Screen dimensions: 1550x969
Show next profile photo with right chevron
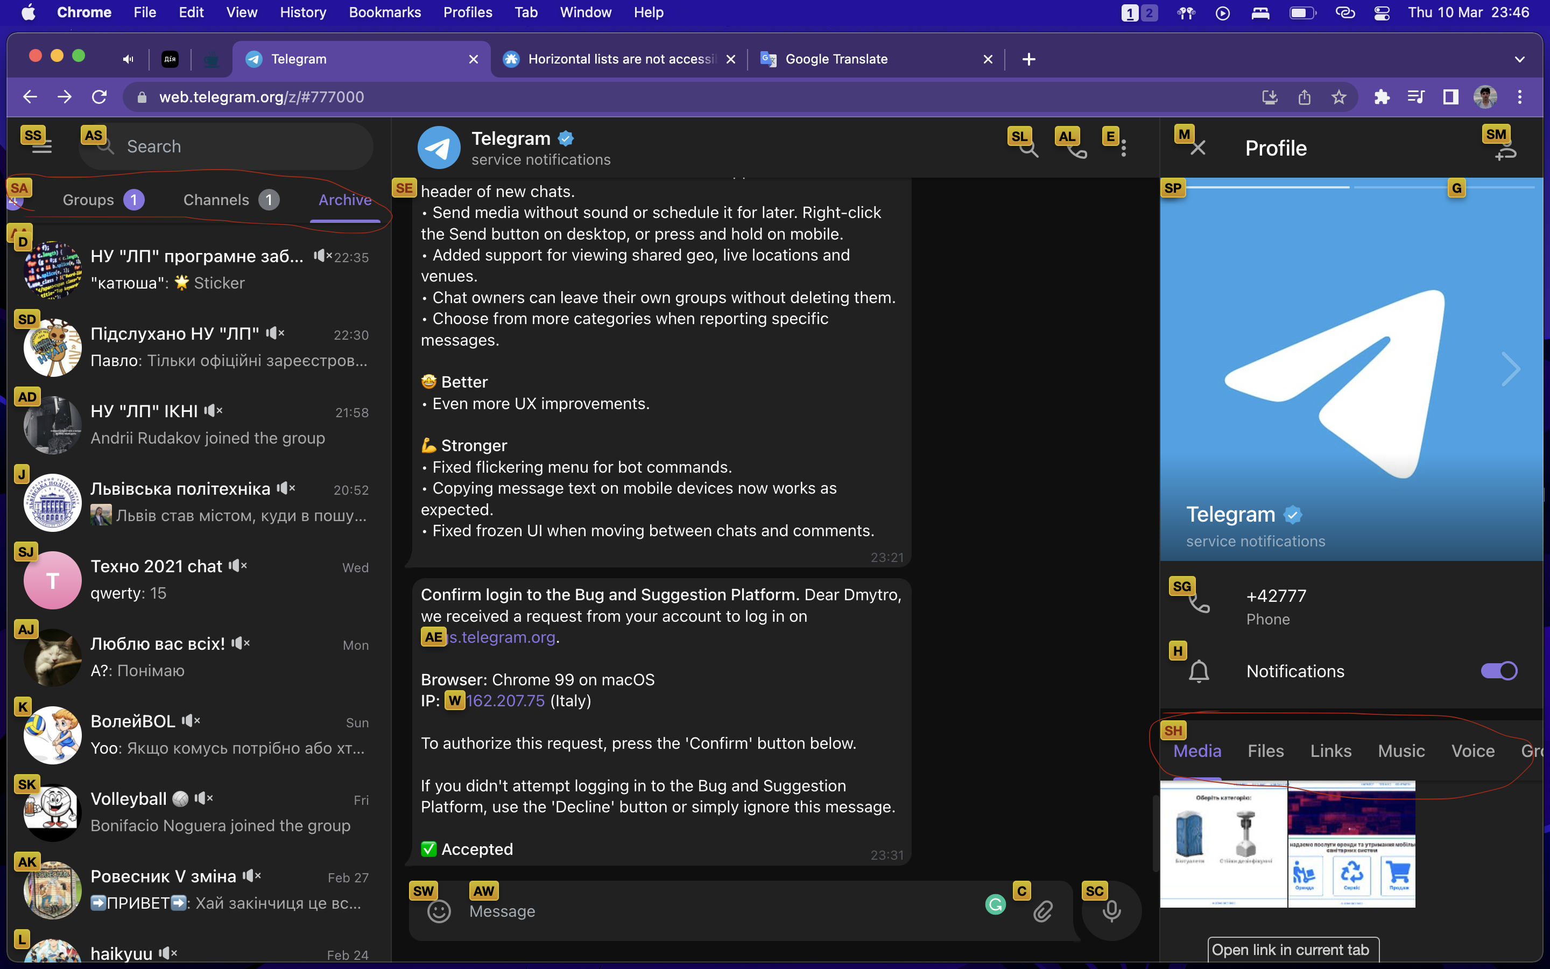(x=1510, y=369)
